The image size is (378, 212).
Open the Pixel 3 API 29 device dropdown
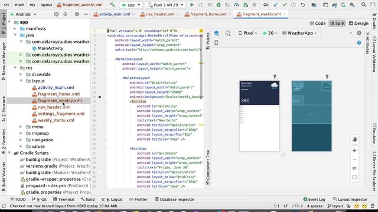165,5
